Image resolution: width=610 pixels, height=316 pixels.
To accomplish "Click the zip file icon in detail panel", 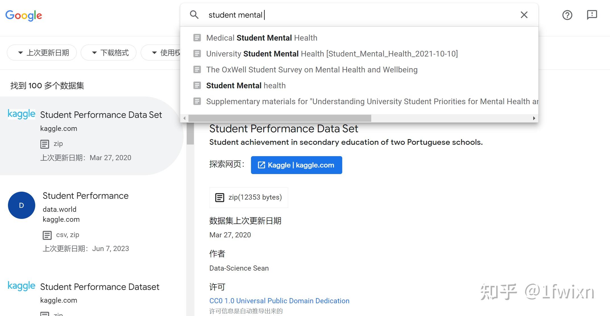I will coord(219,197).
